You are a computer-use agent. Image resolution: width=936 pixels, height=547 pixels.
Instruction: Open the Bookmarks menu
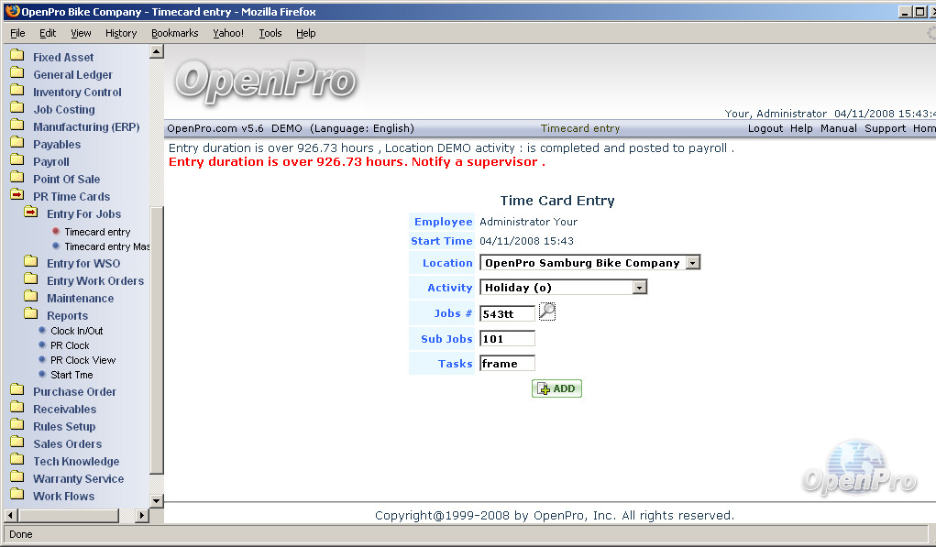174,33
